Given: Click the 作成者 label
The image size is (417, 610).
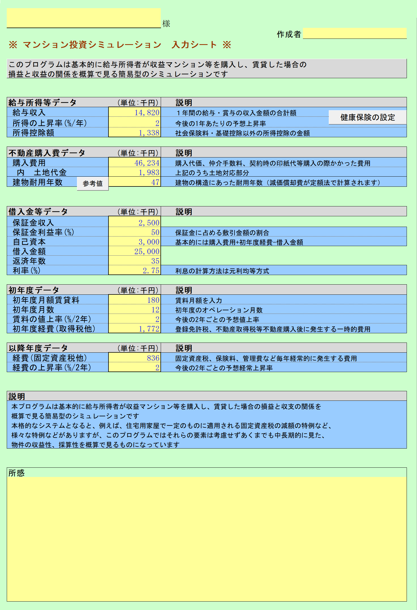Looking at the screenshot, I should tap(289, 34).
